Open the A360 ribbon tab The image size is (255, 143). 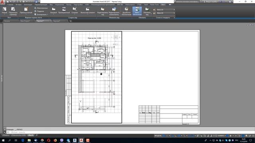pyautogui.click(x=87, y=4)
